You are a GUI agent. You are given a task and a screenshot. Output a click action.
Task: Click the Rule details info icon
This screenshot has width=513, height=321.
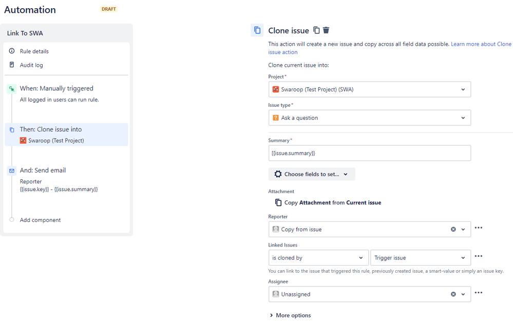tap(12, 51)
